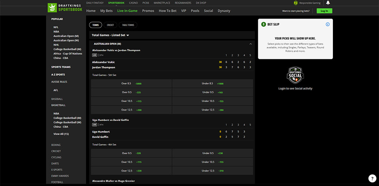Image resolution: width=379 pixels, height=186 pixels.
Task: Open the VIP menu item
Action: (184, 11)
